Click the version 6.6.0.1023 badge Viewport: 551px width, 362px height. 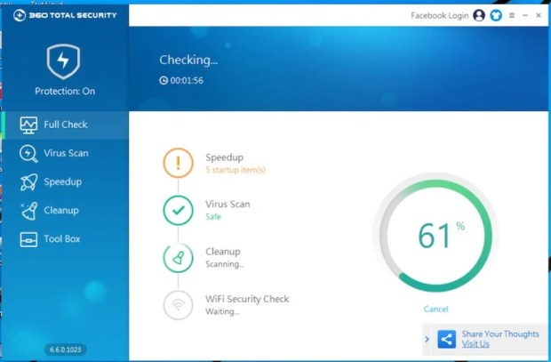[66, 350]
